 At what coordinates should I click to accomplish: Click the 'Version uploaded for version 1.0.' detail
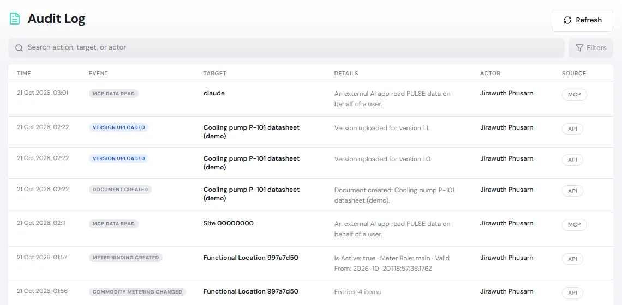383,159
